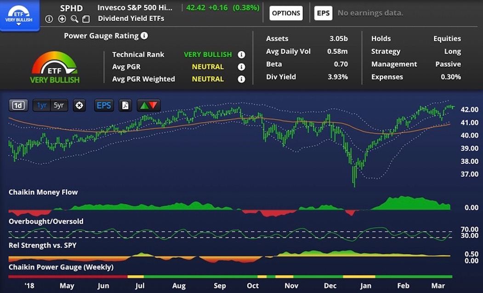This screenshot has height=293, width=483.
Task: Switch chart to the 5yr timeframe
Action: (x=59, y=105)
